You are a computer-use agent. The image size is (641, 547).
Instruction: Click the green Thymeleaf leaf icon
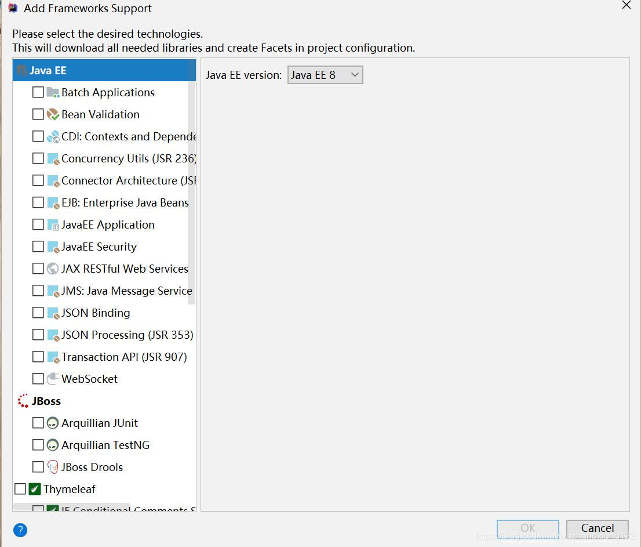point(35,490)
